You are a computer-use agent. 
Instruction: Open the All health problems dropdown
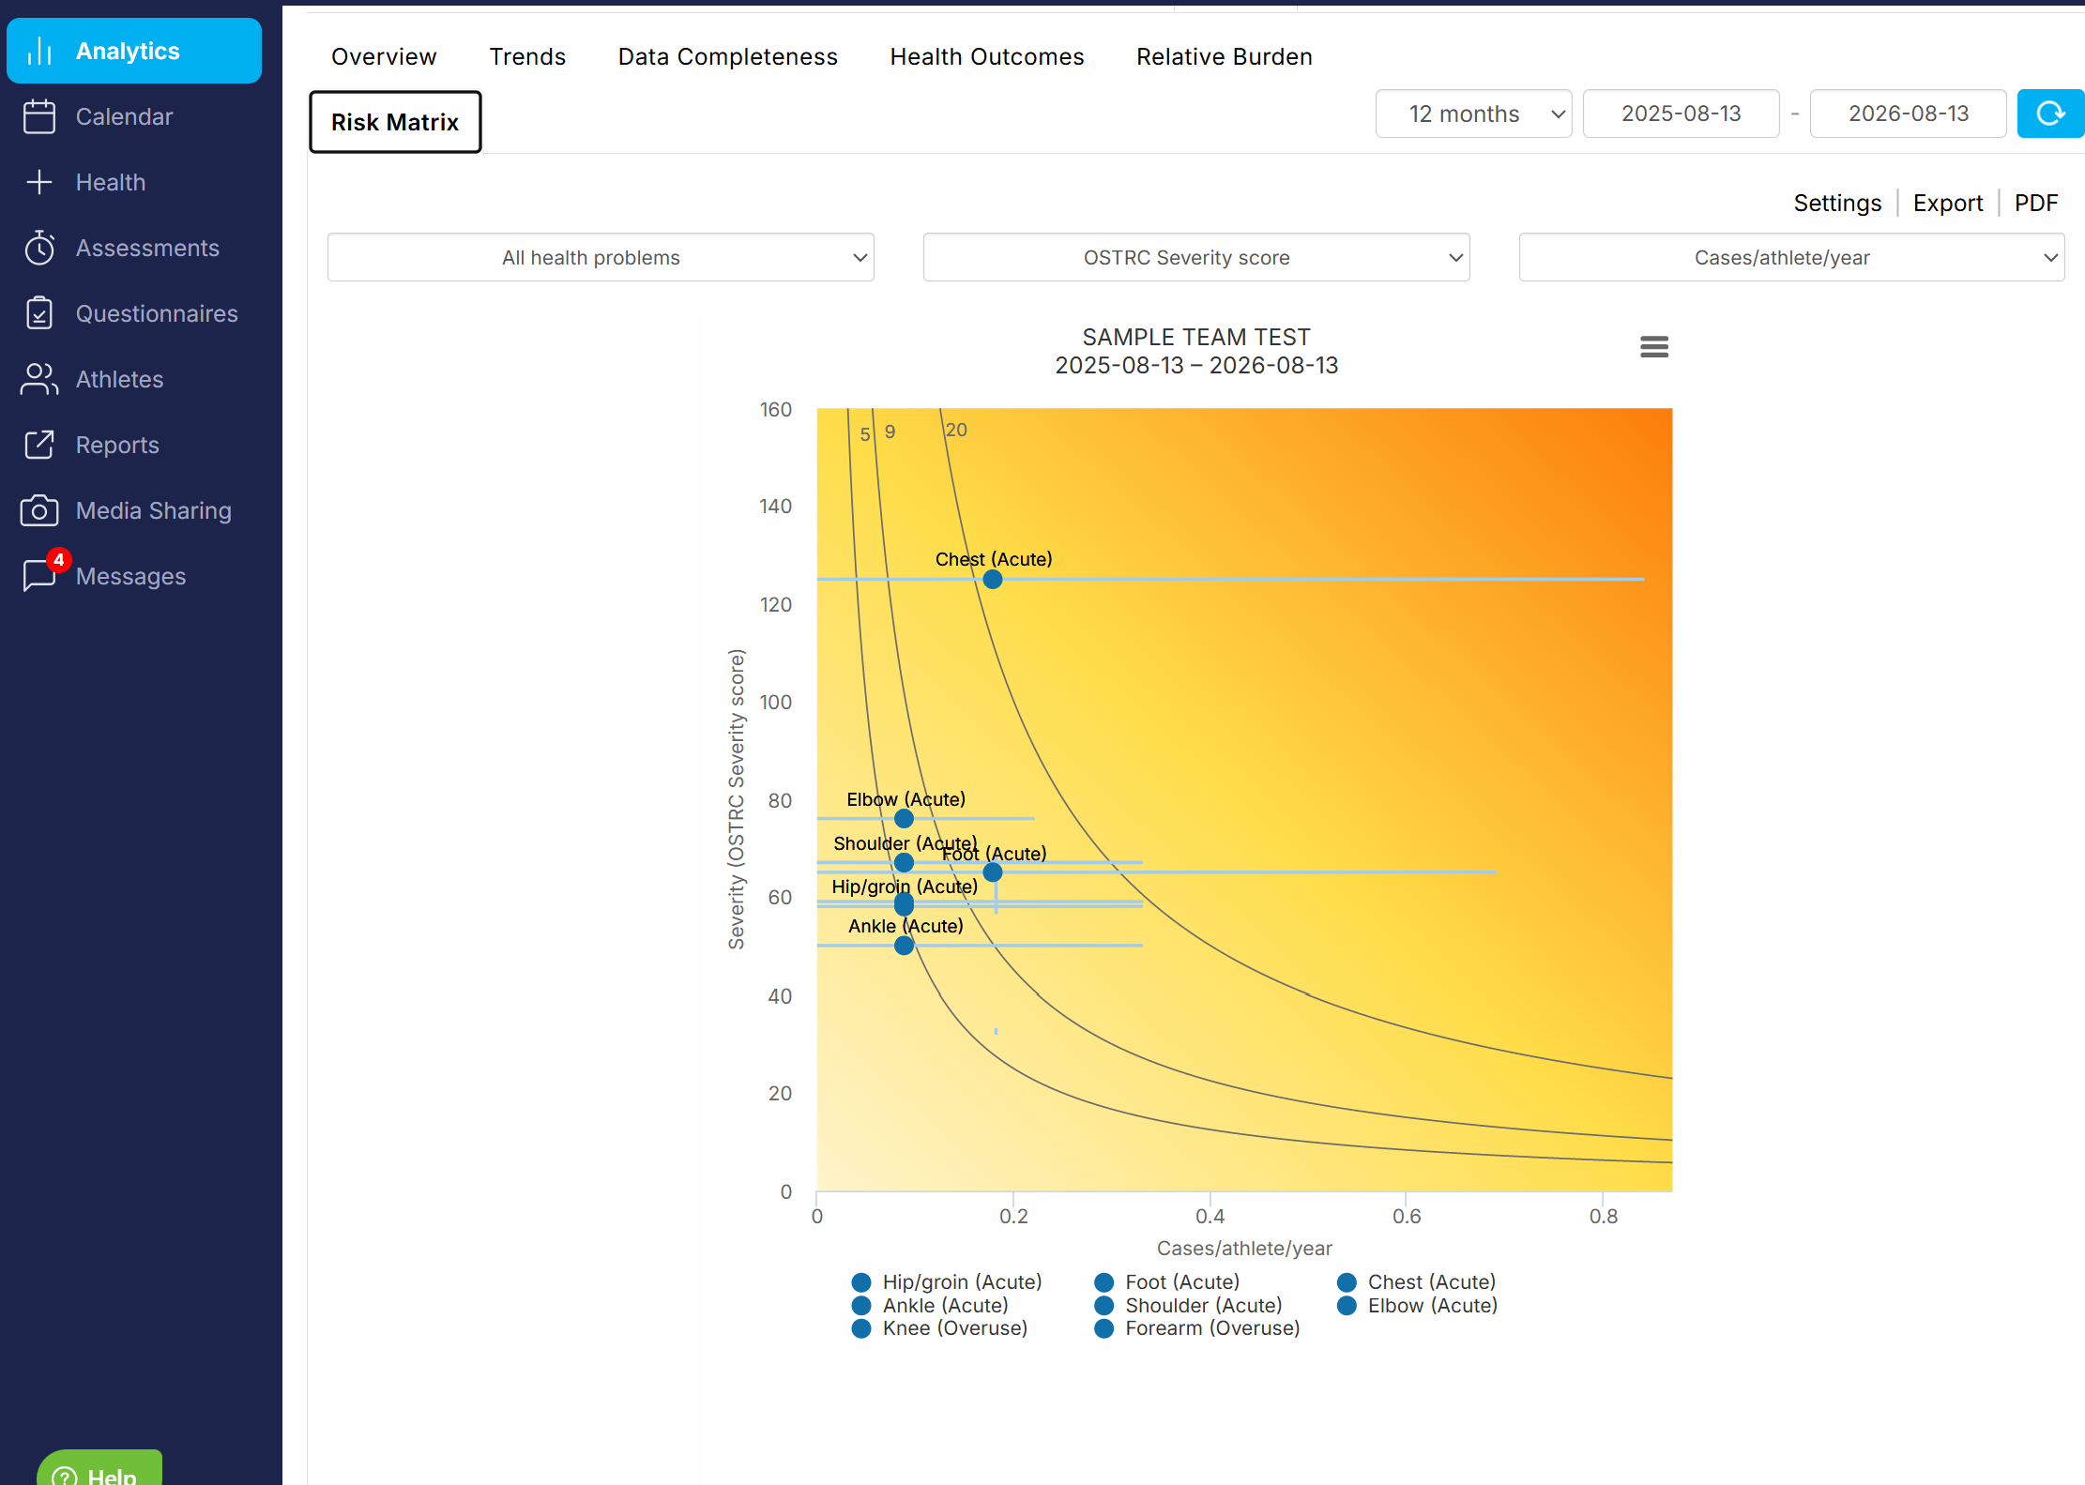601,257
